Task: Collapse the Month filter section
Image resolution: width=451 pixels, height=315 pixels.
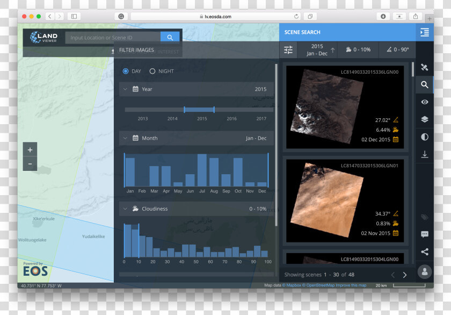Action: coord(125,138)
